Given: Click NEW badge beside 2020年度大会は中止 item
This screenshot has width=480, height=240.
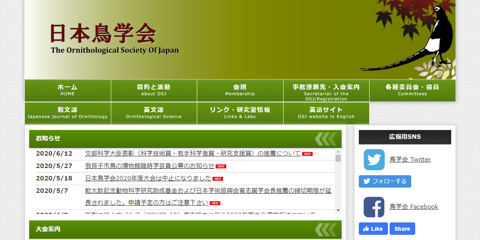Looking at the screenshot, I should tap(218, 179).
